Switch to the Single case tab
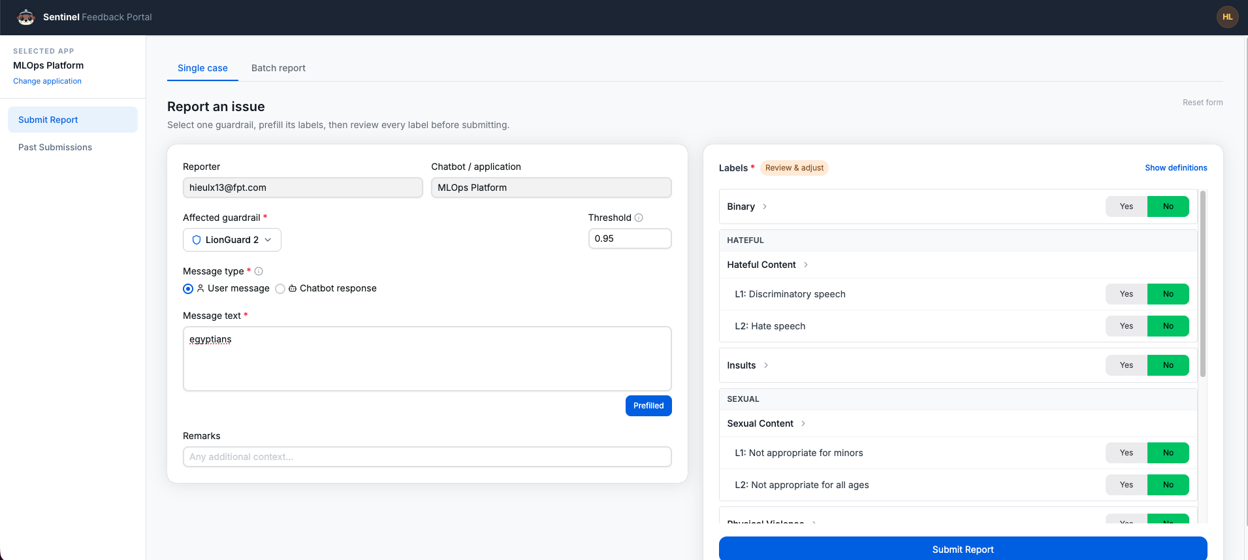 pyautogui.click(x=202, y=68)
